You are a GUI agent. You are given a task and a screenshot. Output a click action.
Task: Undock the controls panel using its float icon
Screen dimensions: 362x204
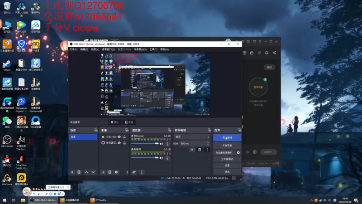point(239,130)
